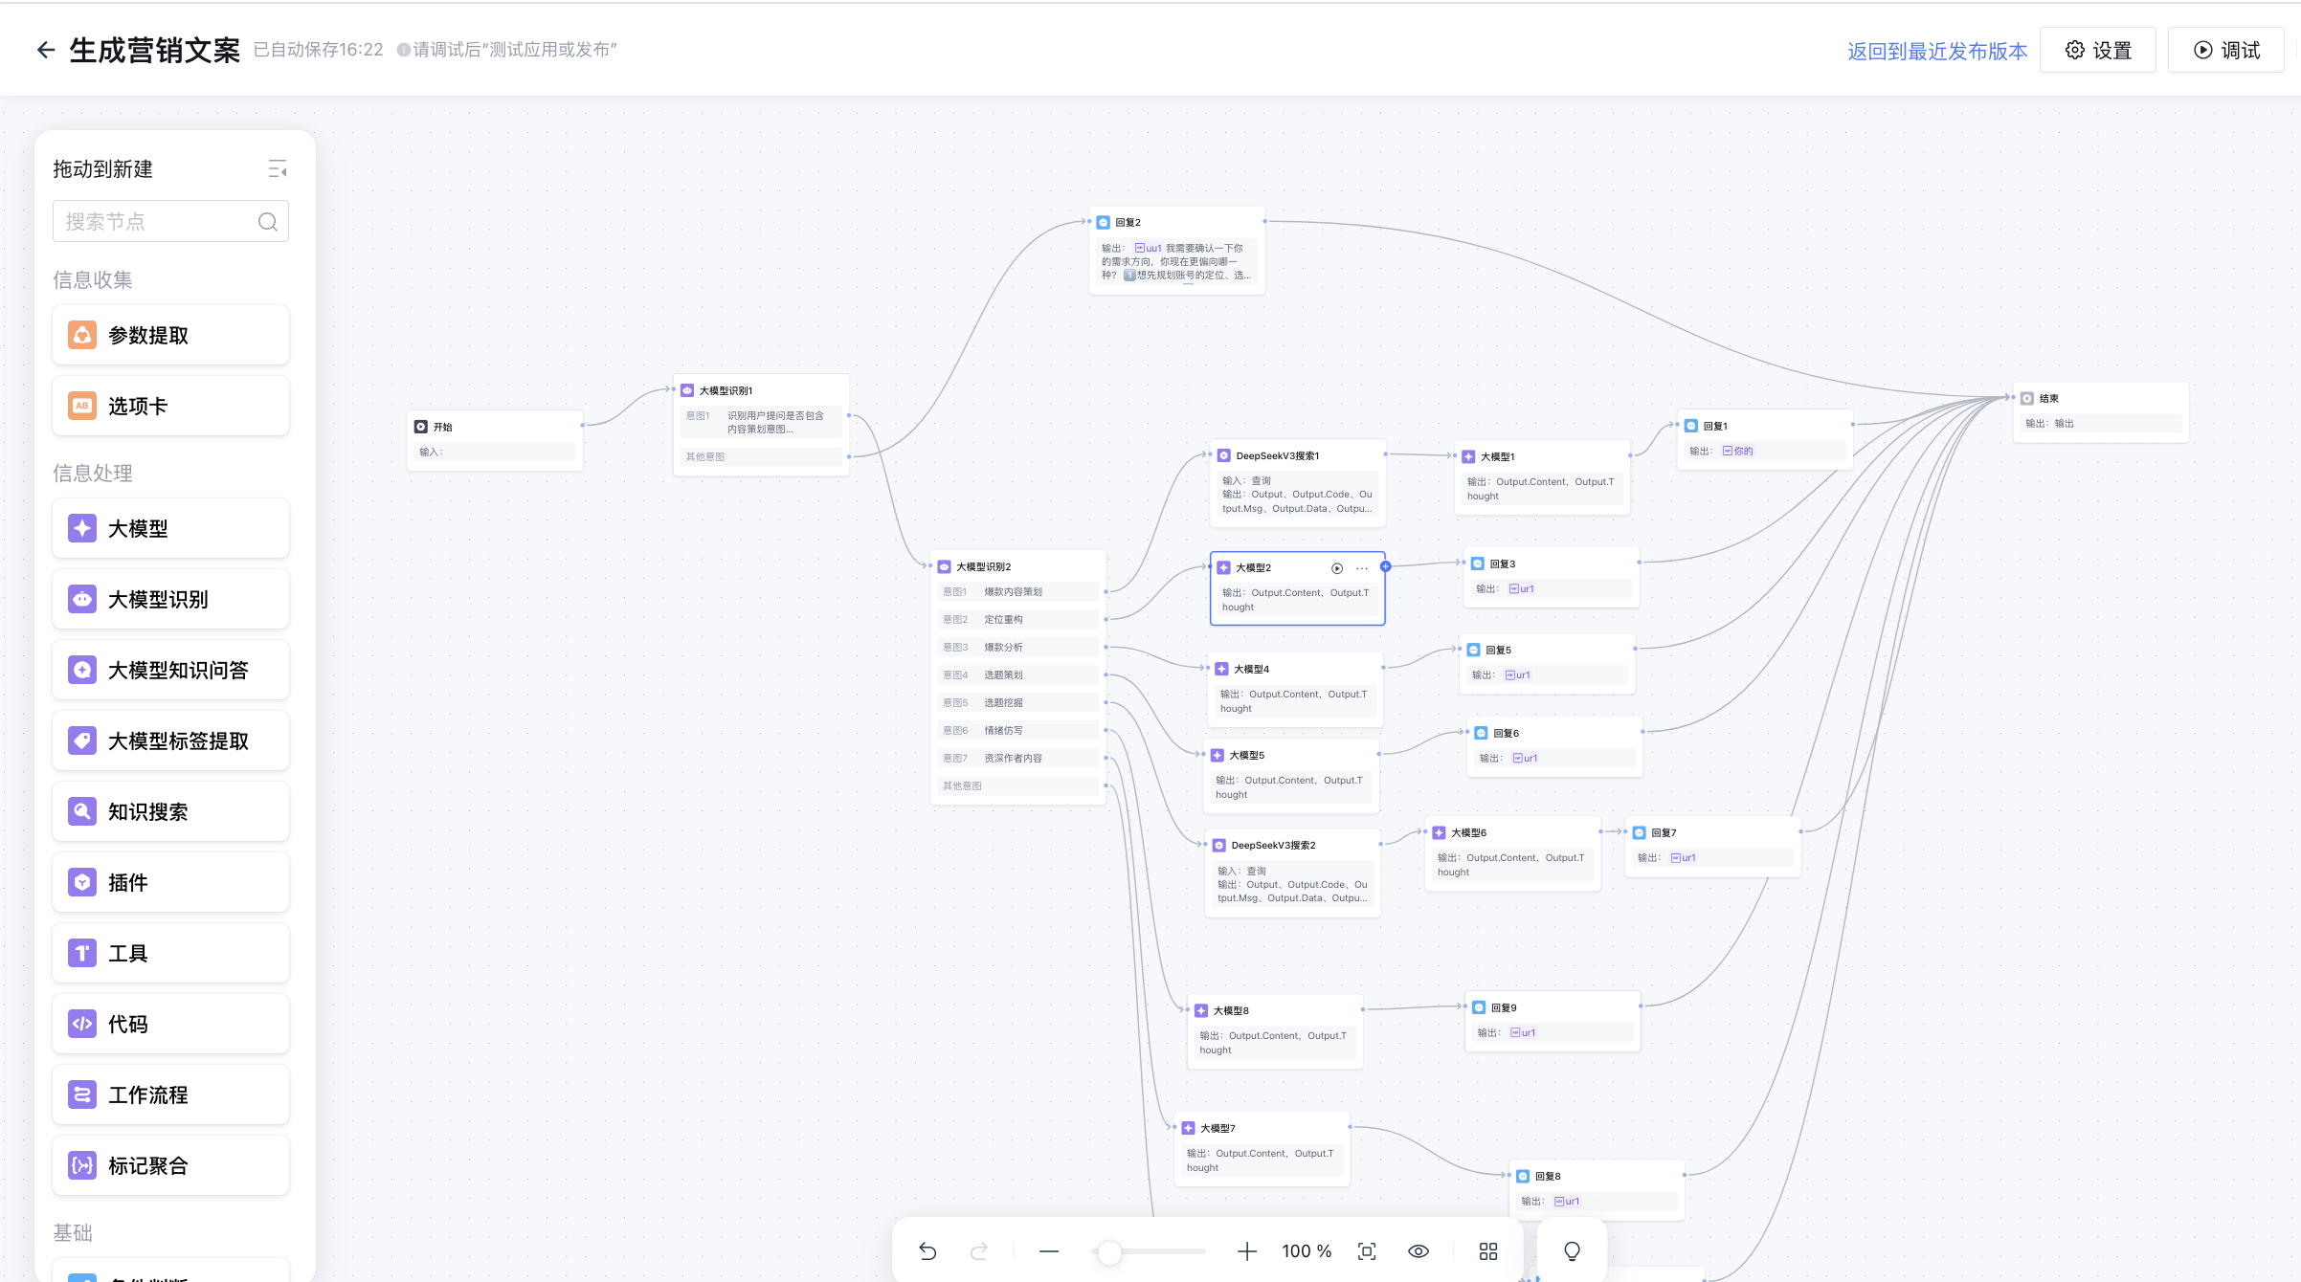This screenshot has width=2301, height=1282.
Task: Click the undo arrow in bottom toolbar
Action: pyautogui.click(x=927, y=1251)
